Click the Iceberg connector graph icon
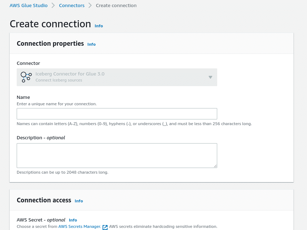The image size is (307, 230). click(x=26, y=77)
